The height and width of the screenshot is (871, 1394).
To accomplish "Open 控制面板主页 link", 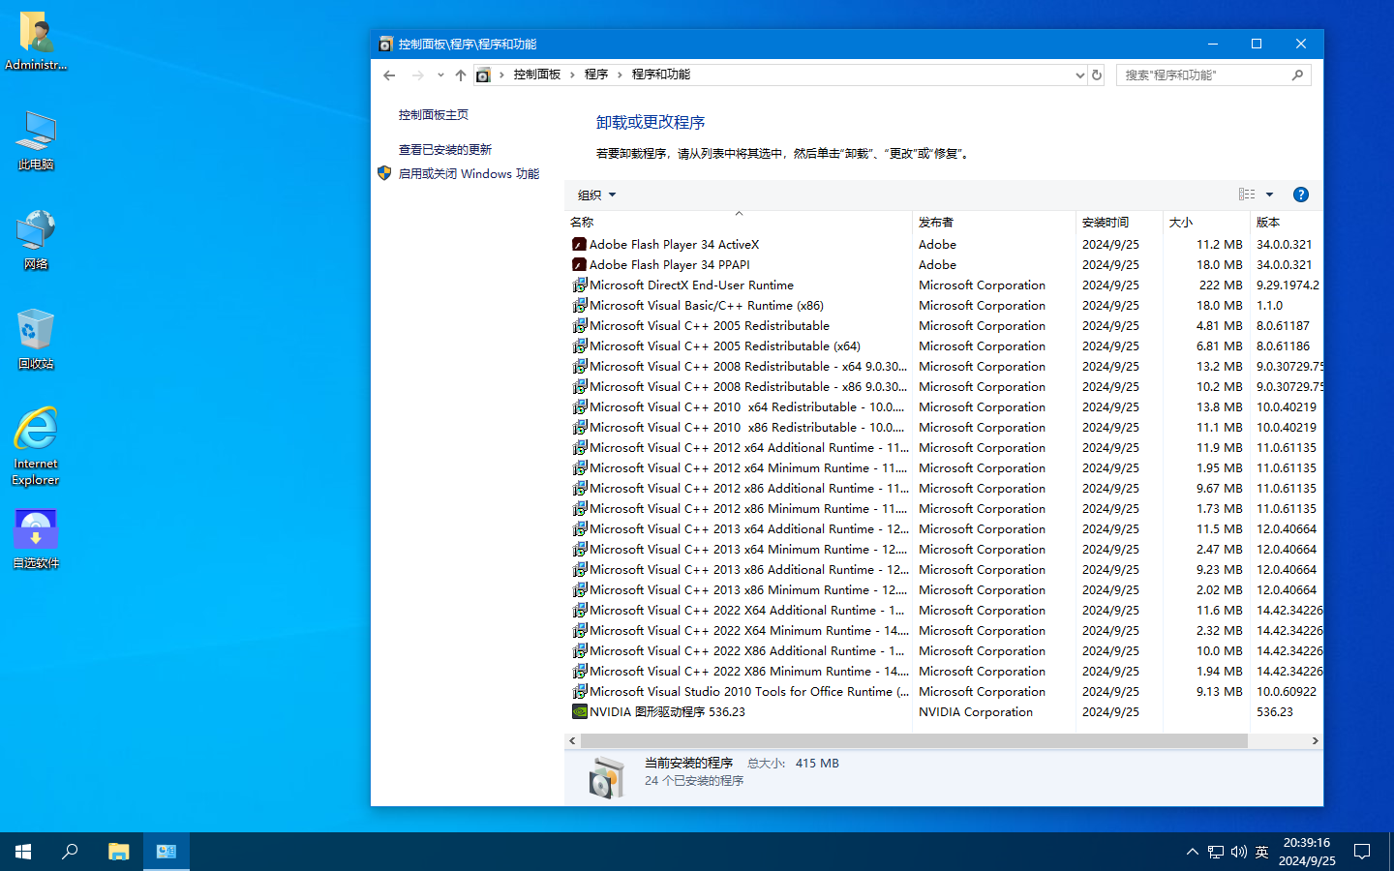I will 434,114.
